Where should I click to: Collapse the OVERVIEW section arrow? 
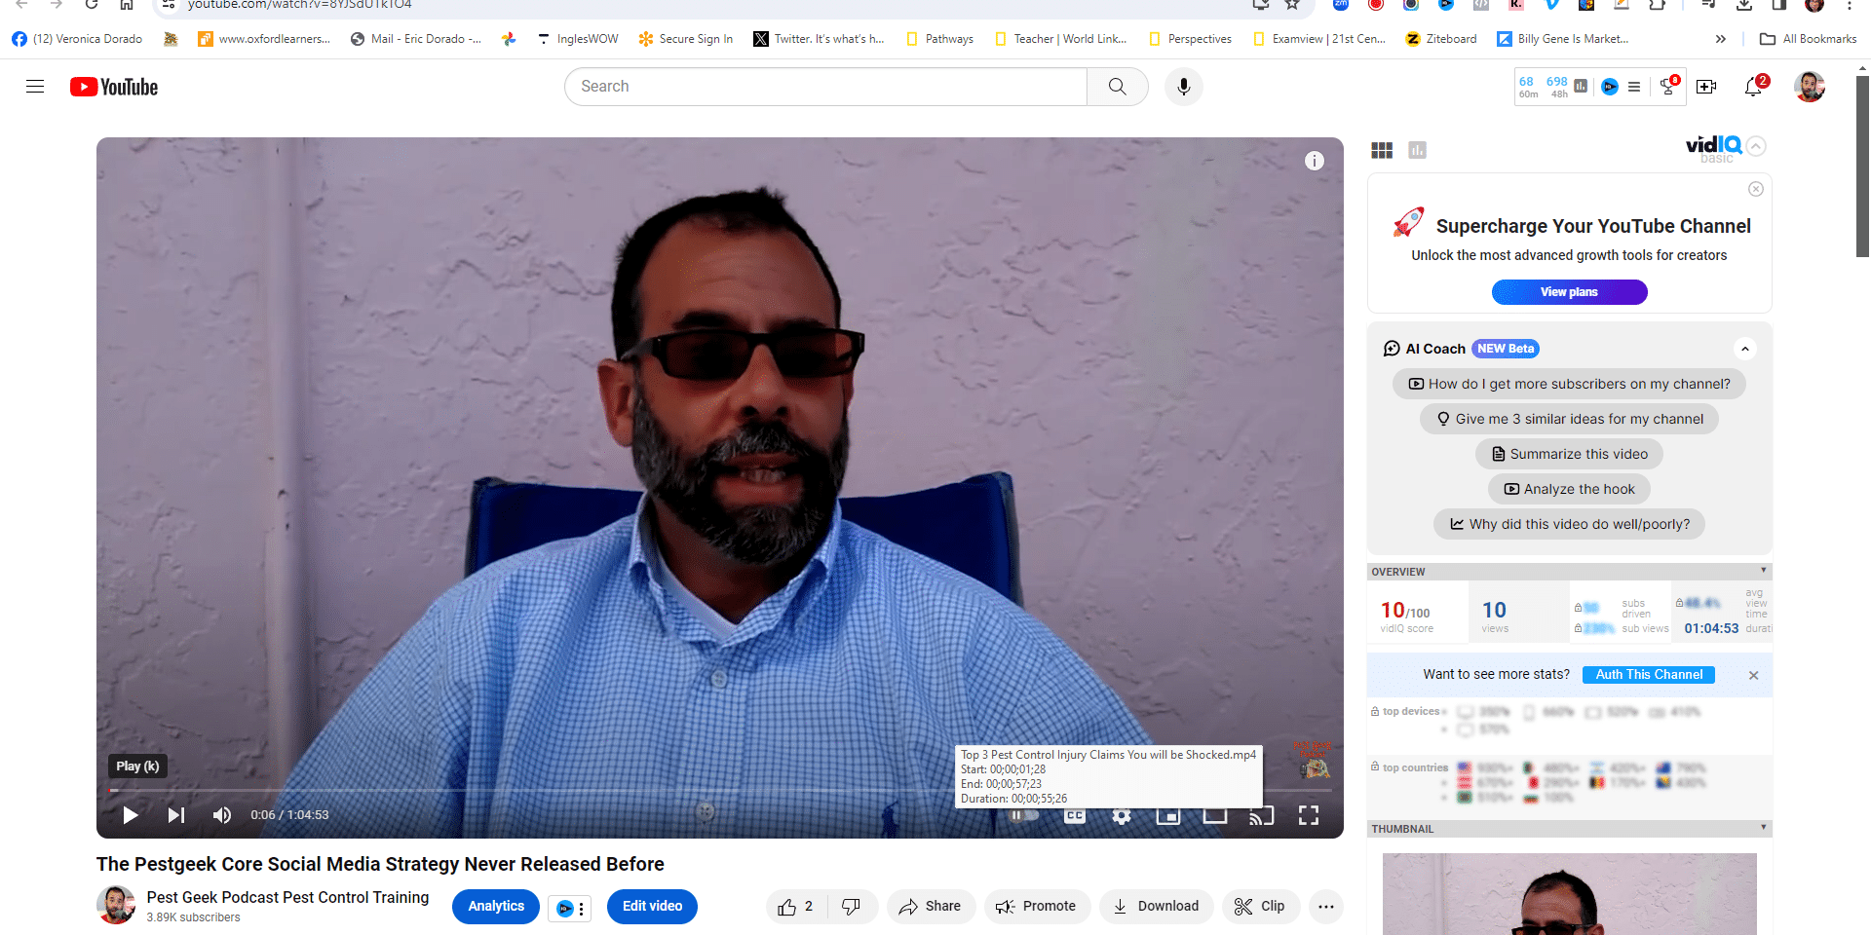tap(1763, 571)
